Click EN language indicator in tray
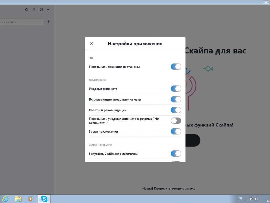This screenshot has width=270, height=203. coord(240,198)
